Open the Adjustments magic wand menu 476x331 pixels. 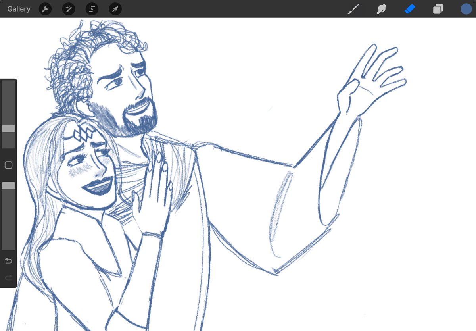click(x=68, y=9)
